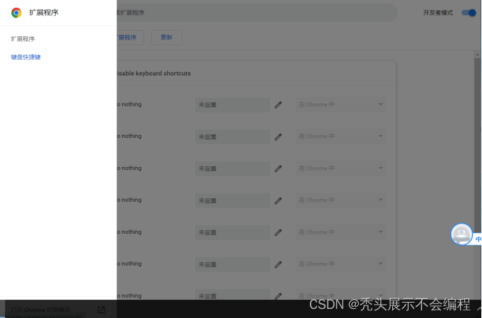
Task: Click the first row's 未设置 shortcut field
Action: (233, 105)
